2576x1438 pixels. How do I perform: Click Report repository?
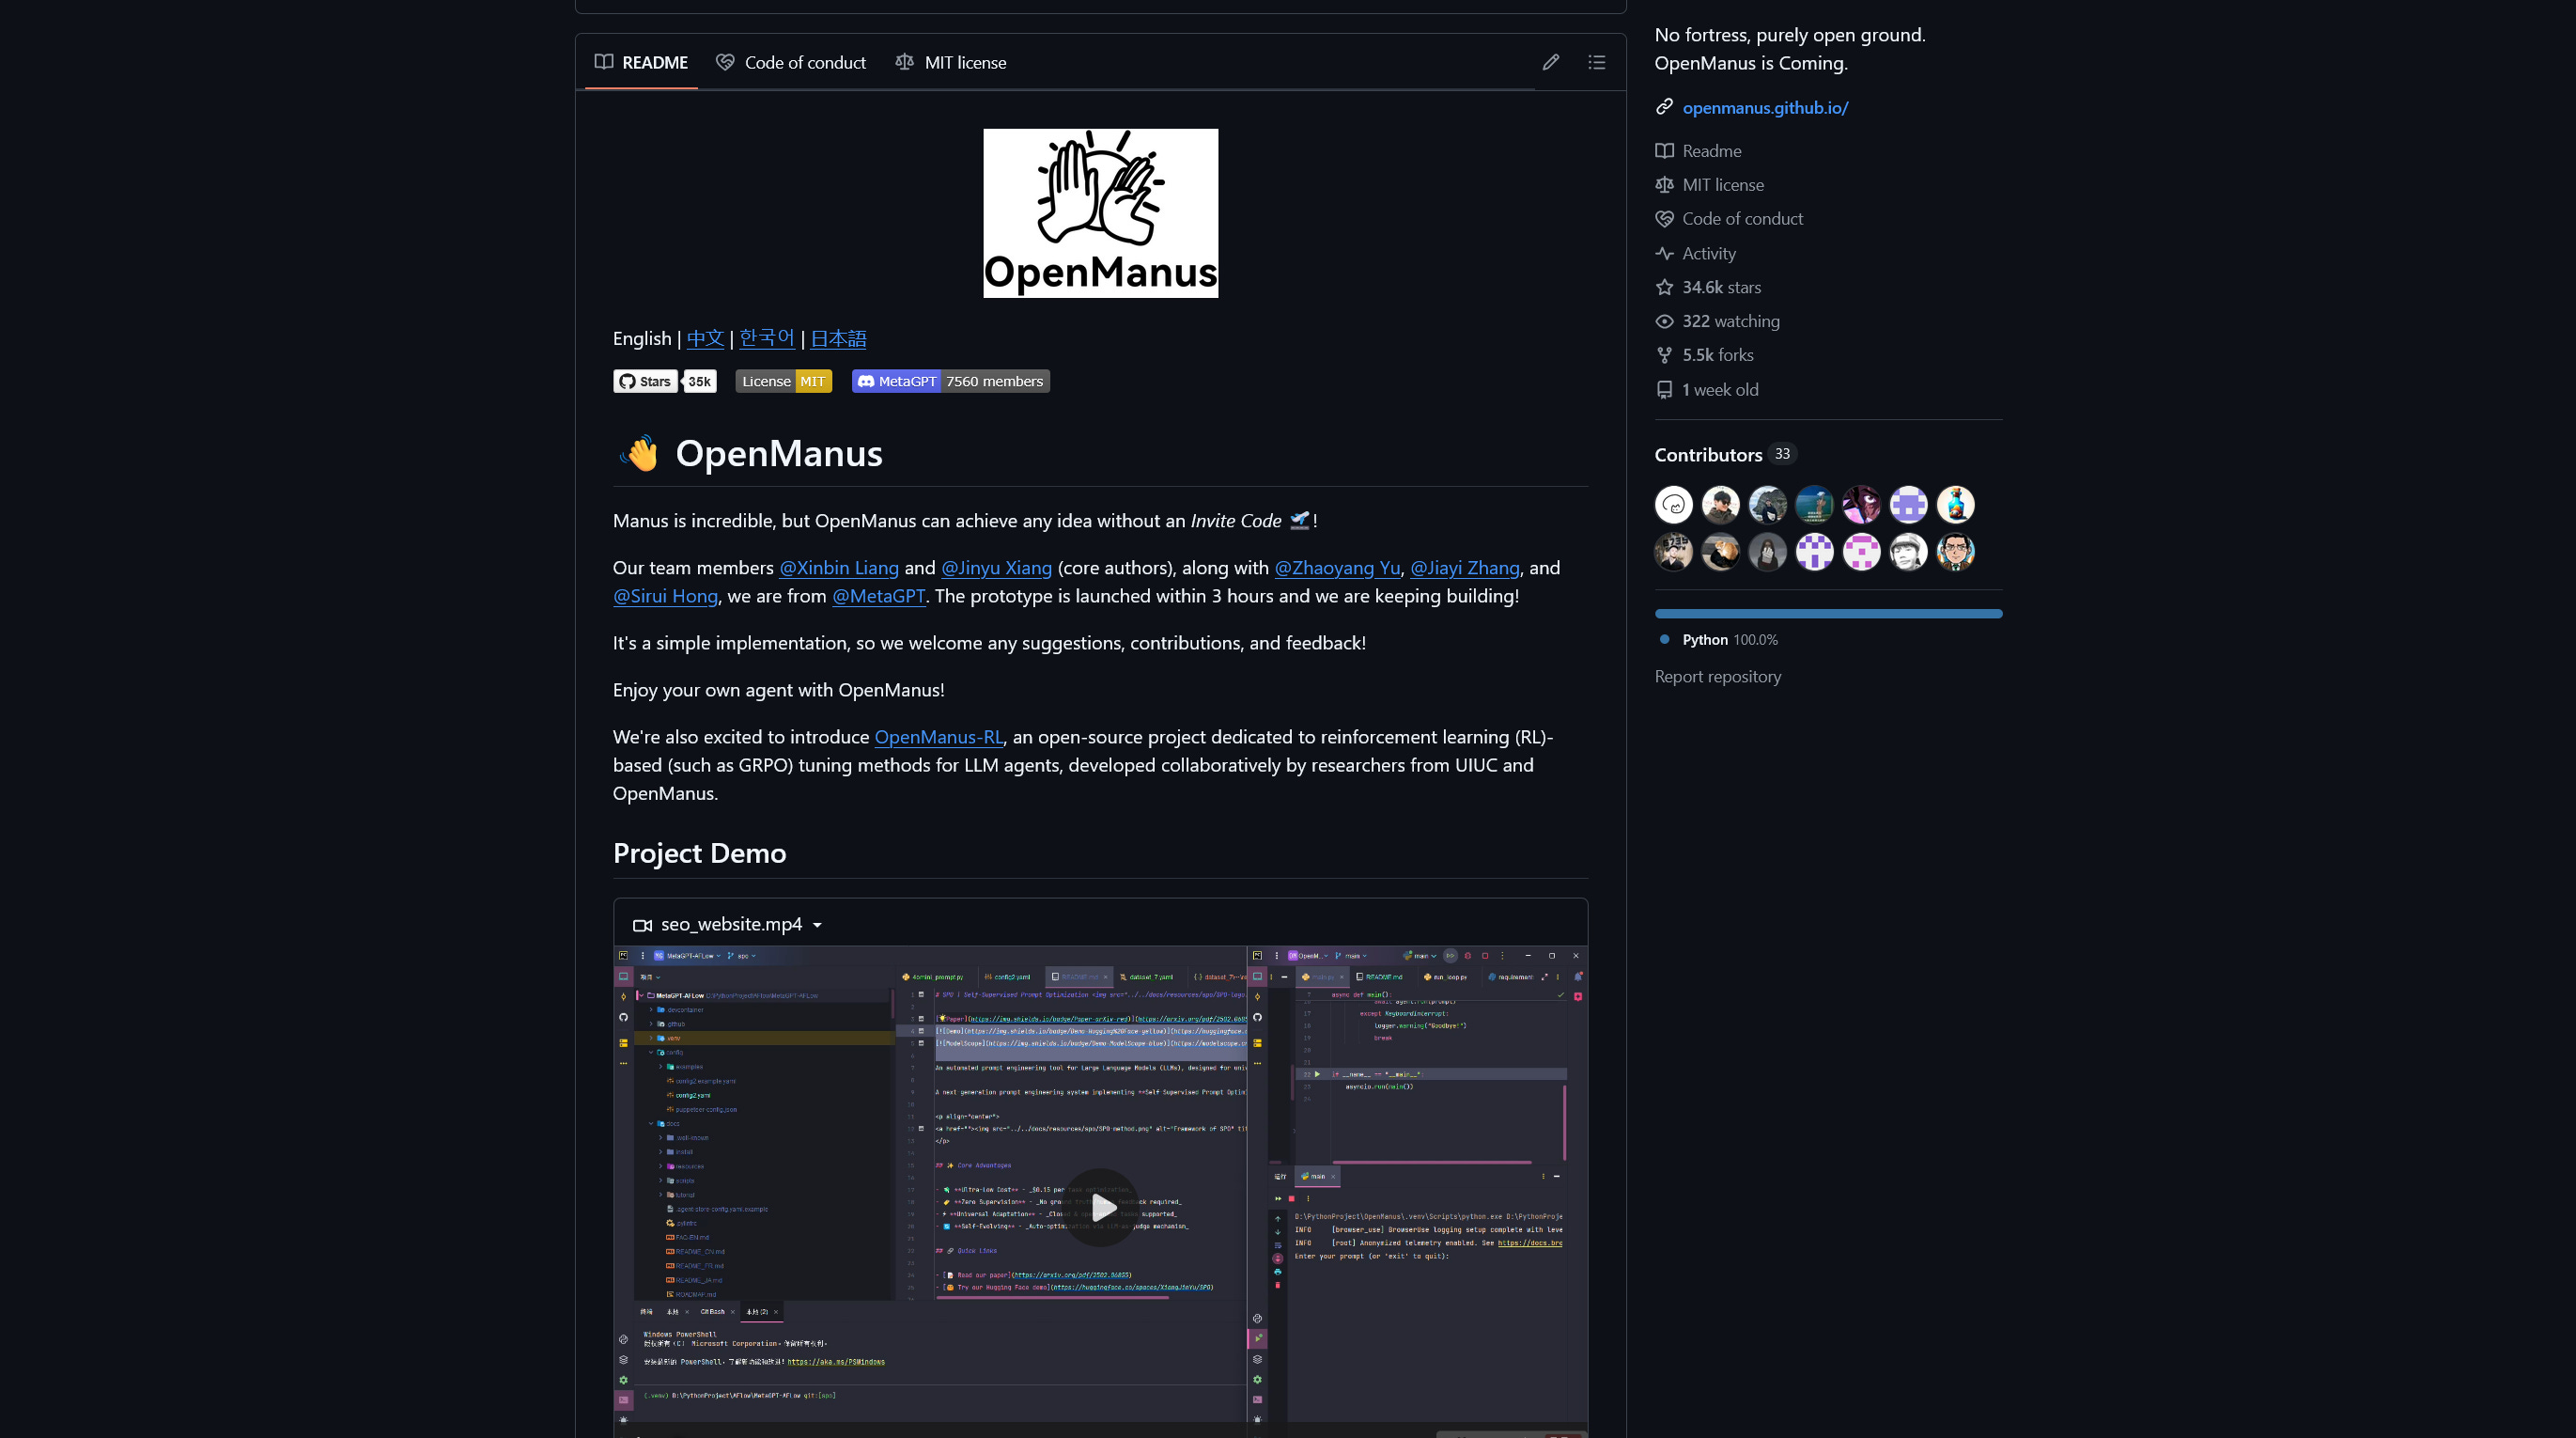(x=1717, y=677)
